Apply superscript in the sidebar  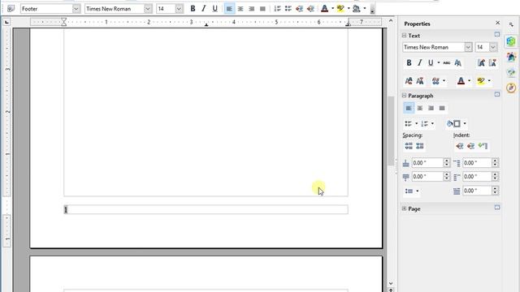pyautogui.click(x=409, y=81)
